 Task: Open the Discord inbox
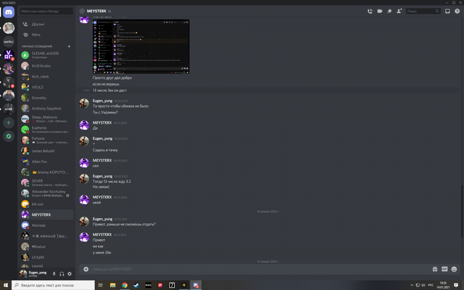point(447,11)
